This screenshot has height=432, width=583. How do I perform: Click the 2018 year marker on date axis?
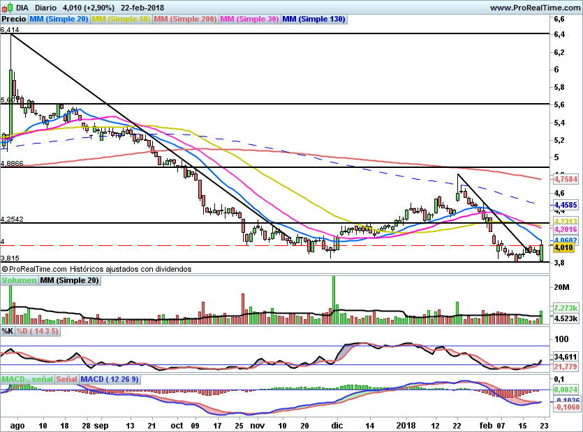point(406,426)
